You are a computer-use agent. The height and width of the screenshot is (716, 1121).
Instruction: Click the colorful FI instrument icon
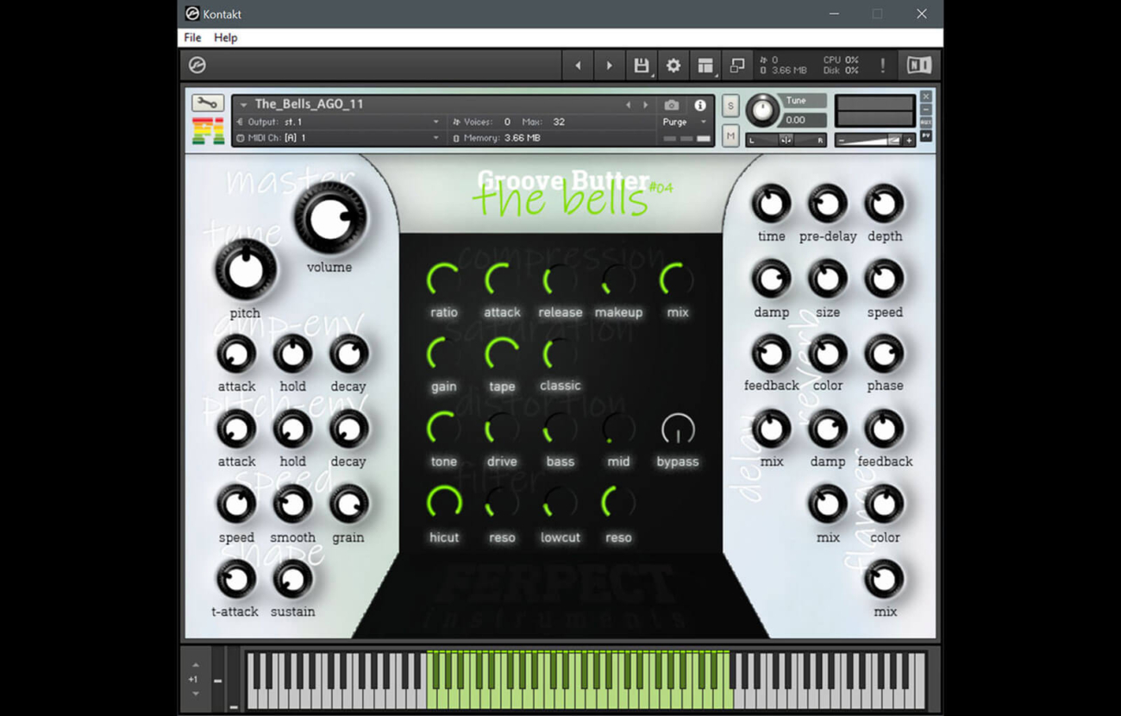[x=208, y=131]
